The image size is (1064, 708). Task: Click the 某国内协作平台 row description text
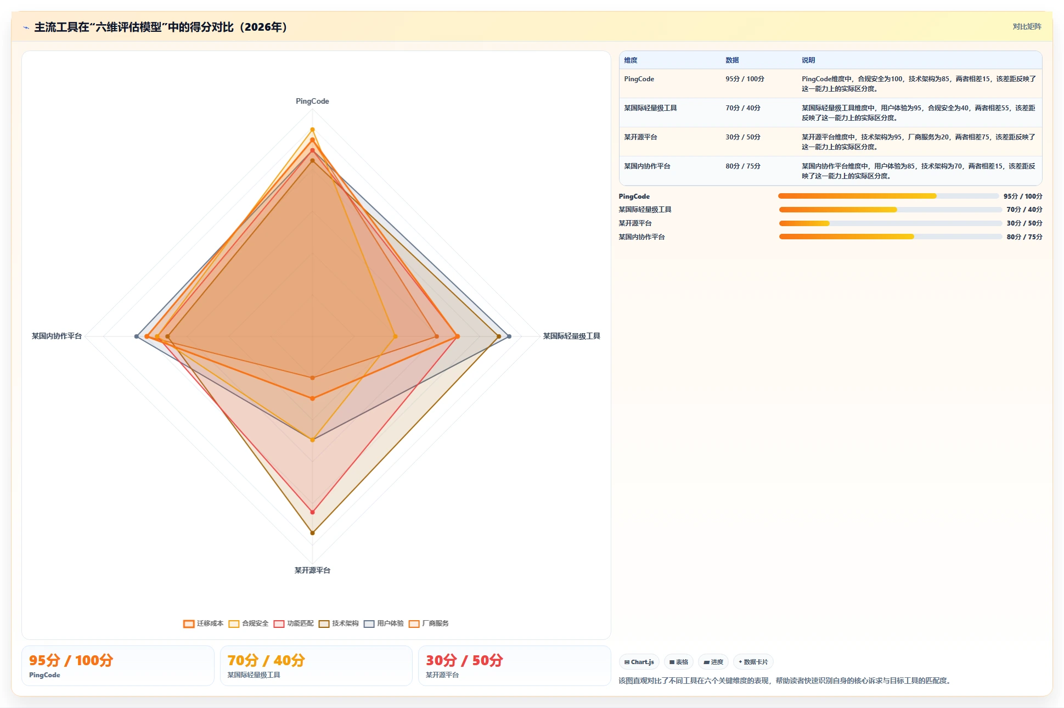click(x=919, y=171)
